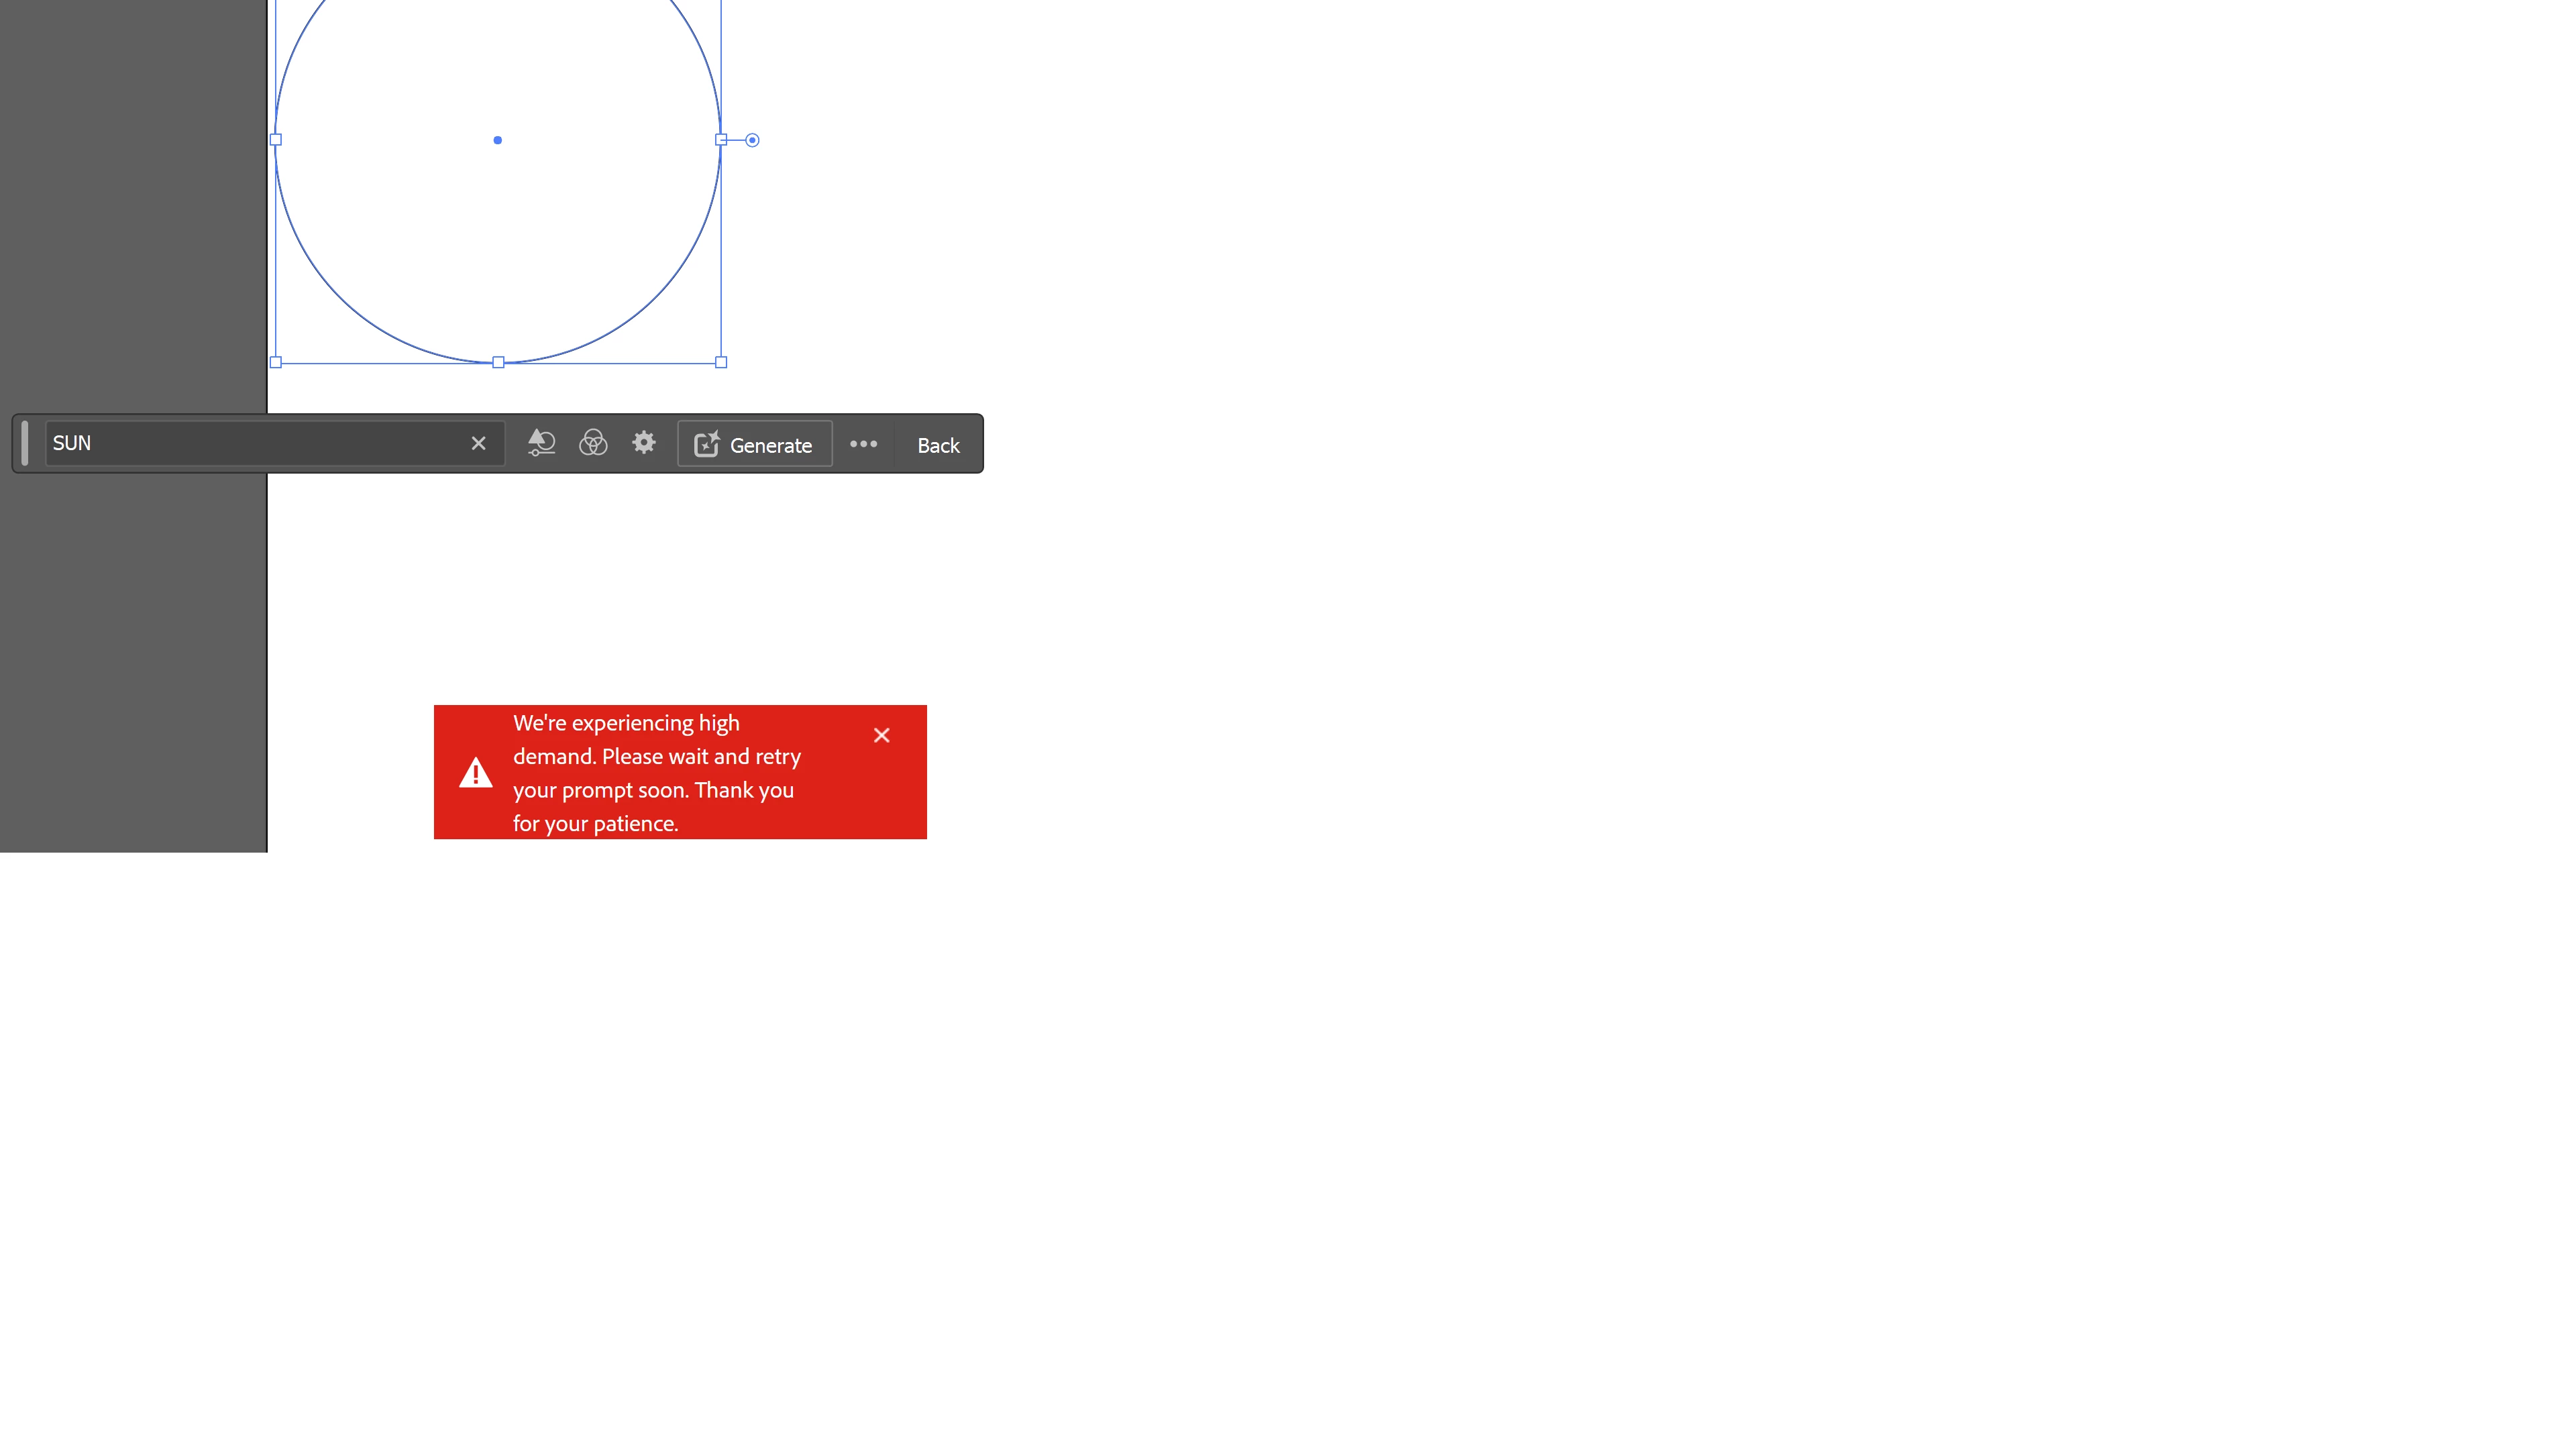Click the high demand error message text
2576x1449 pixels.
coord(656,772)
